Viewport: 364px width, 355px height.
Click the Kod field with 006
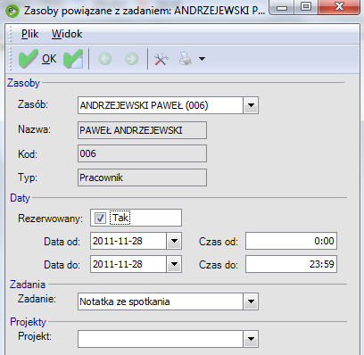142,153
